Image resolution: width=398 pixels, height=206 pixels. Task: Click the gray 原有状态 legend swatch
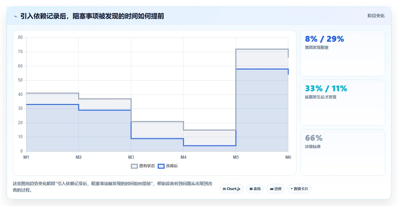(134, 166)
